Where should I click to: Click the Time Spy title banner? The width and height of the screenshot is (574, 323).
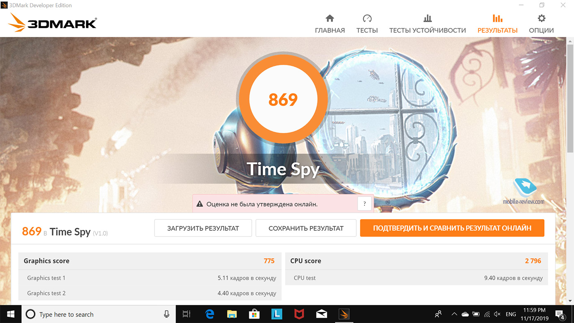tap(283, 169)
